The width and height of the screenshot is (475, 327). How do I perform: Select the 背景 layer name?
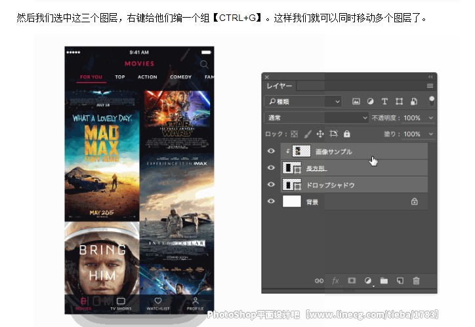pyautogui.click(x=312, y=202)
